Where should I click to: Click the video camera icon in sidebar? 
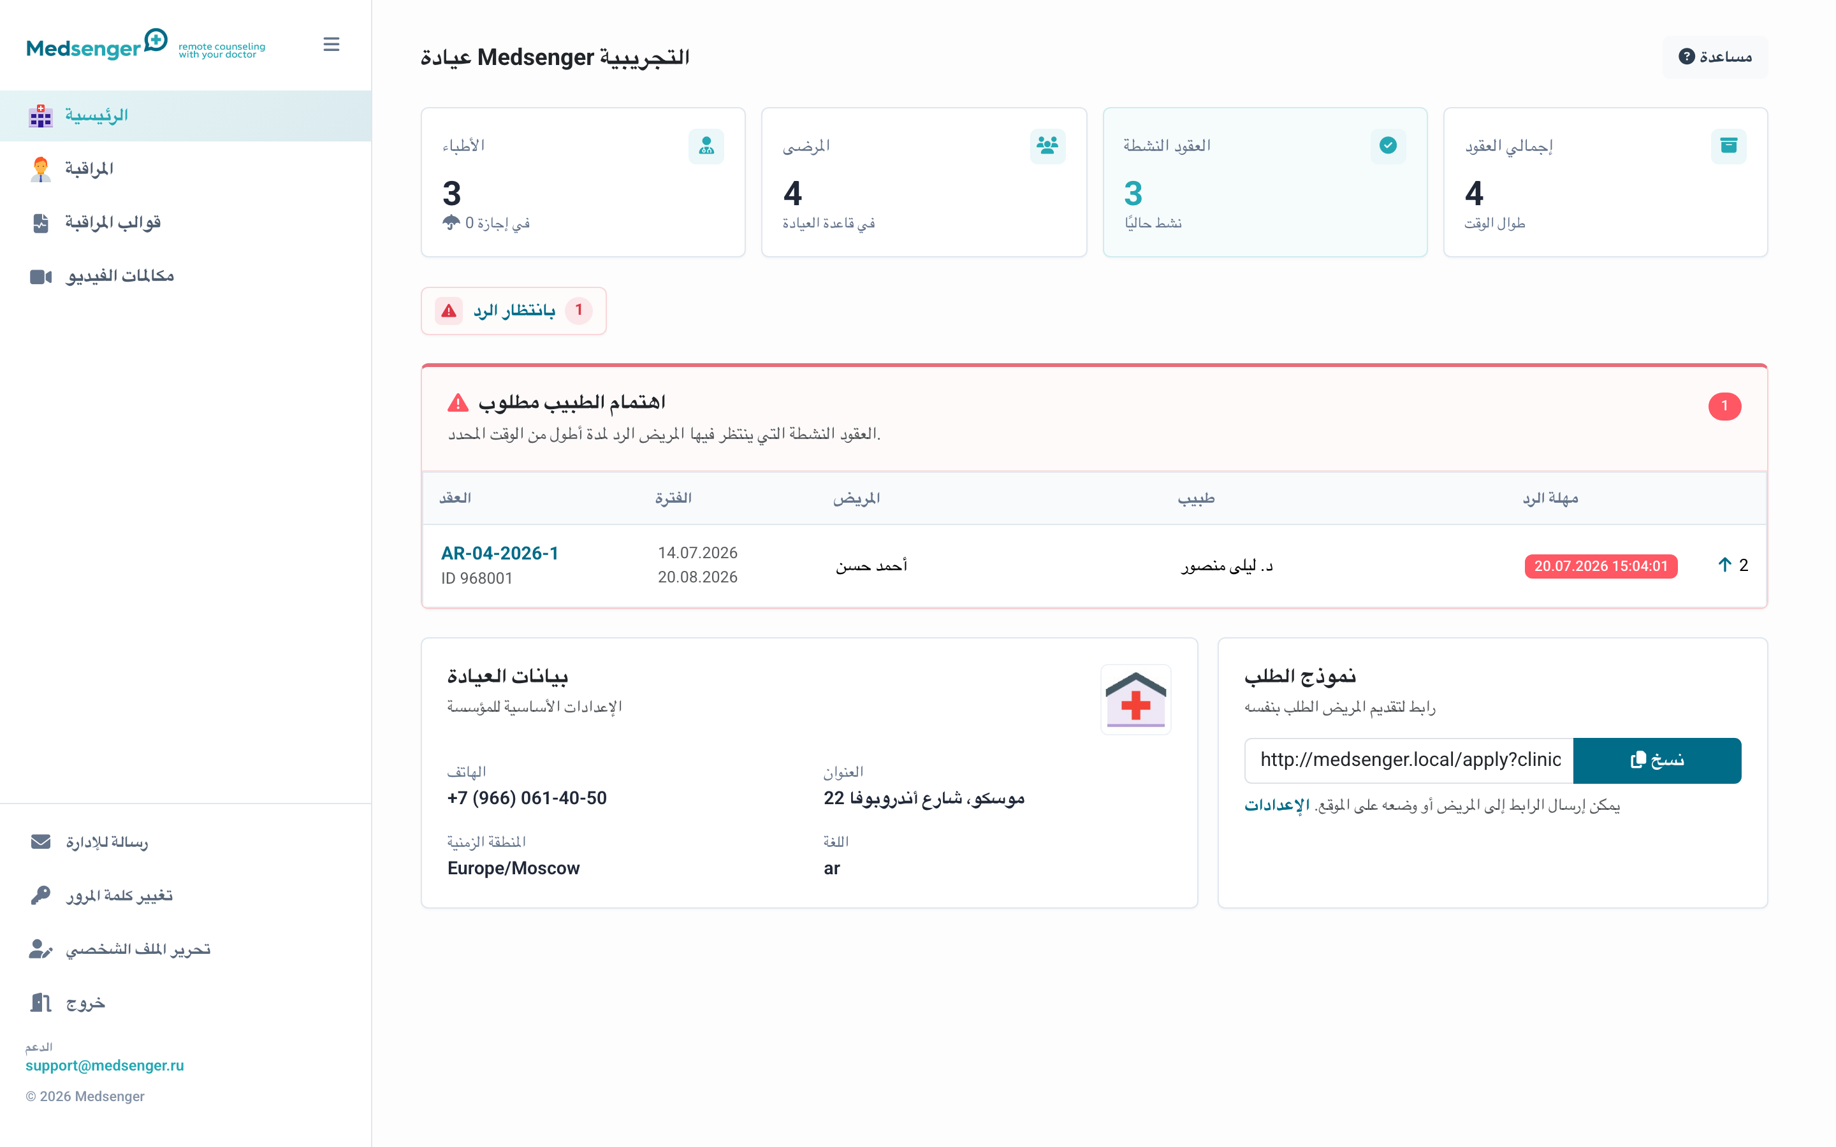[x=41, y=276]
